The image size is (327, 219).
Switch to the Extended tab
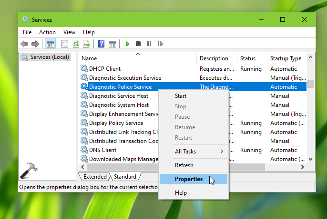(94, 177)
